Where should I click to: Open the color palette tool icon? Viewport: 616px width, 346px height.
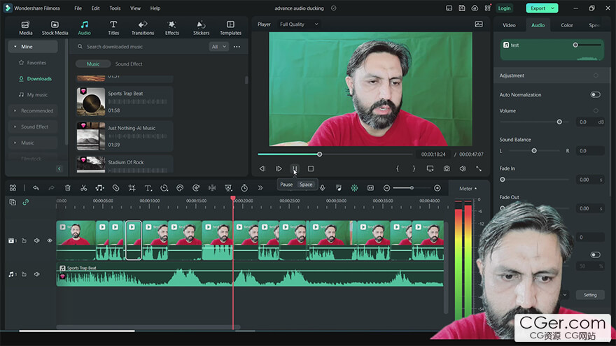pos(180,188)
